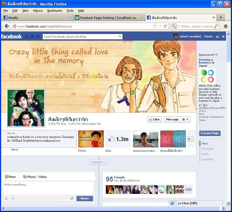Open Facebook messages icon in the top bar

32,36
